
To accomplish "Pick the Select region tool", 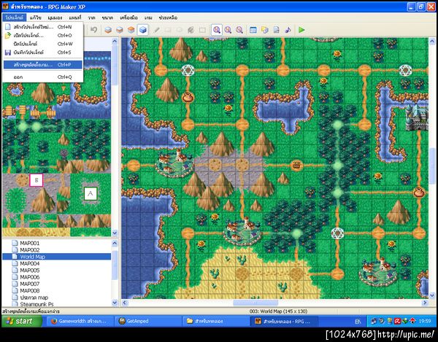I will [202, 30].
